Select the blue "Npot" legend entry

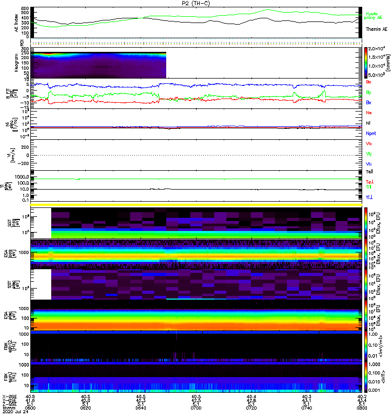pos(371,134)
